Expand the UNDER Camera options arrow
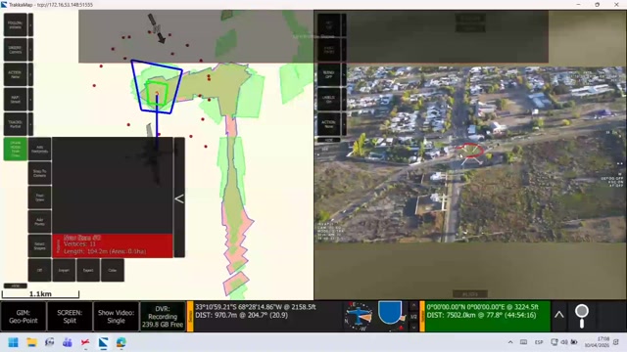The height and width of the screenshot is (352, 627). pos(30,50)
